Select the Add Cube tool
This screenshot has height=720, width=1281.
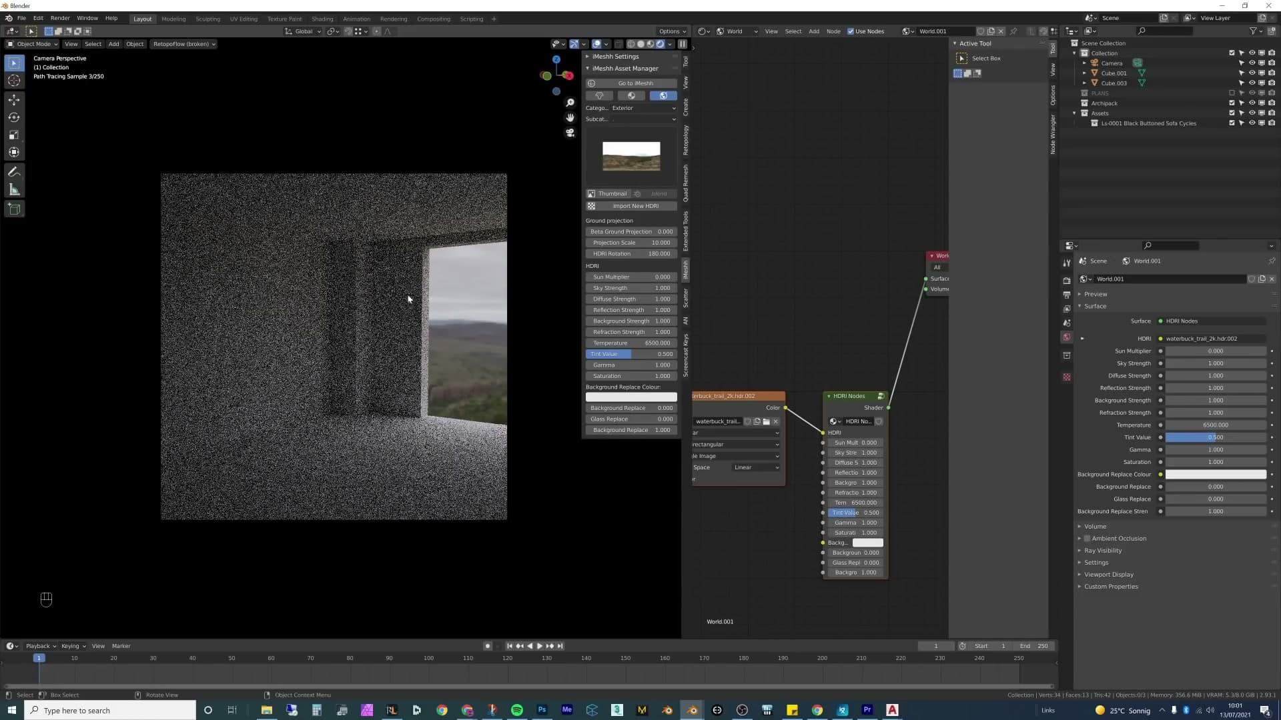(14, 209)
